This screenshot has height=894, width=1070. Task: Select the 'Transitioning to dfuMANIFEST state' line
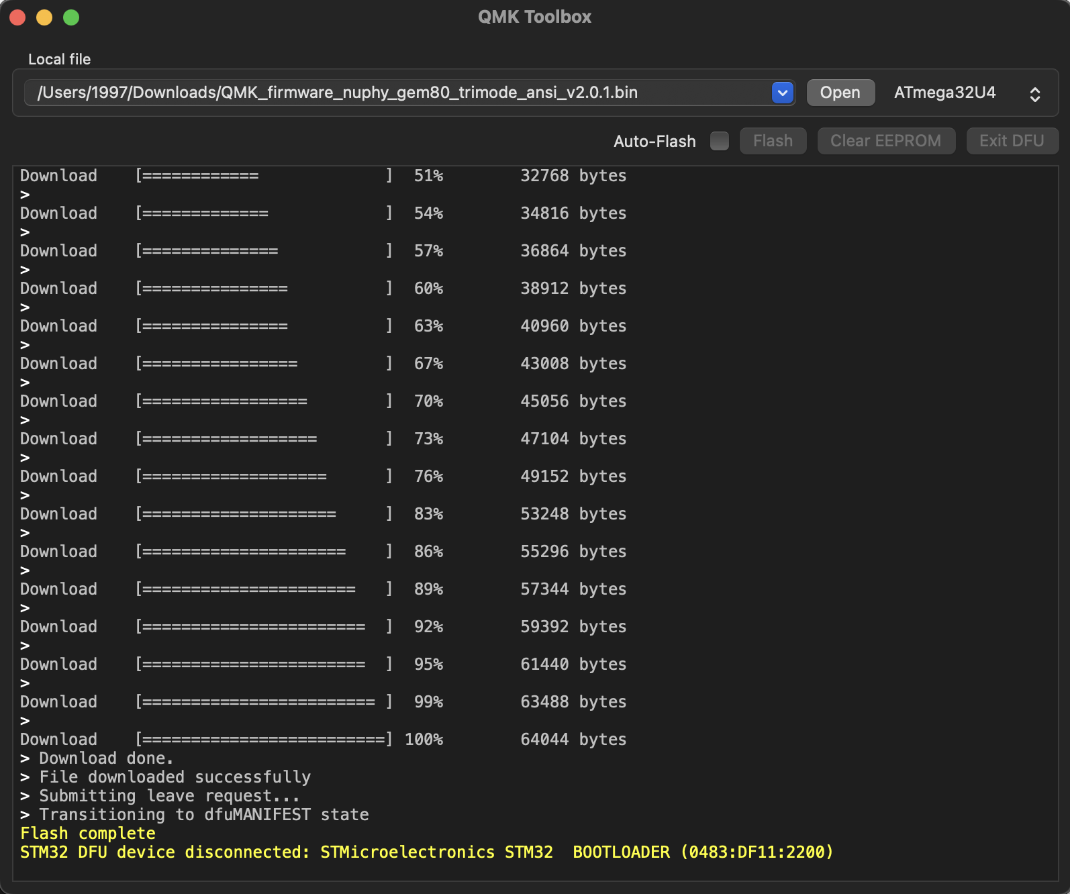(x=195, y=815)
